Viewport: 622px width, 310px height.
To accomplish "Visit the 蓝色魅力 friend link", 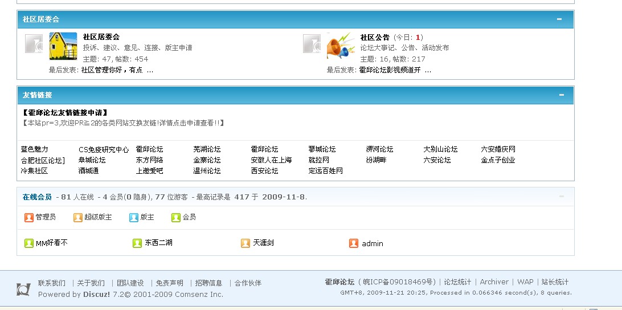I will click(x=35, y=149).
